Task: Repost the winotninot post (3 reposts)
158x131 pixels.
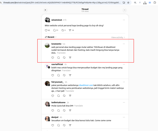Action: pos(63,30)
